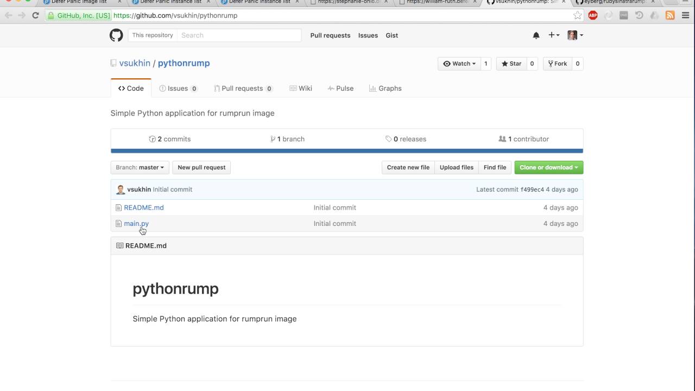
Task: Open Initial commit message in commit bar
Action: point(173,190)
